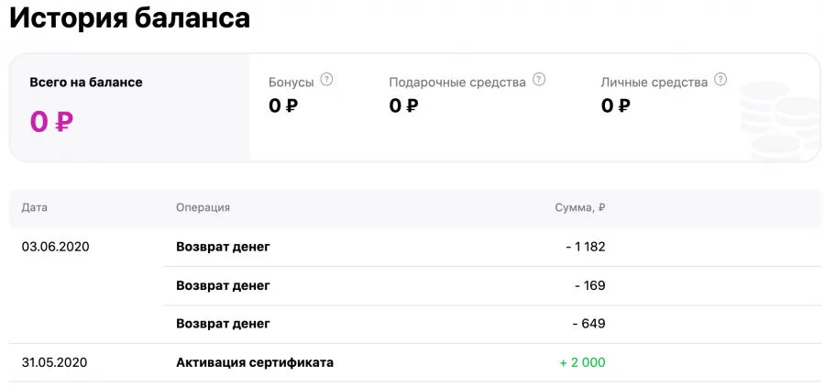The height and width of the screenshot is (388, 825).
Task: Click the Бонусы 0 ₽ amount
Action: 283,105
